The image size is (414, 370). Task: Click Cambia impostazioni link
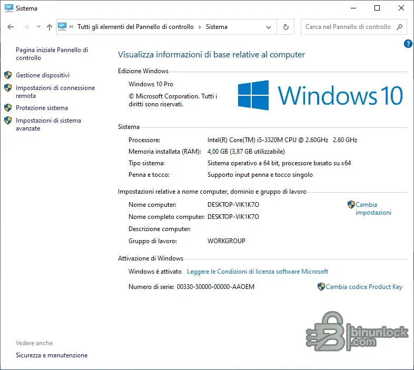click(373, 208)
